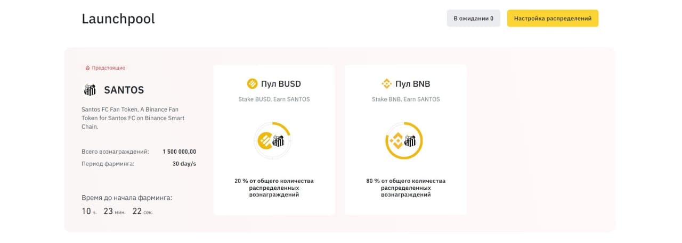Click the Santos FC crest beside SANTOS title
The width and height of the screenshot is (682, 243).
point(90,90)
